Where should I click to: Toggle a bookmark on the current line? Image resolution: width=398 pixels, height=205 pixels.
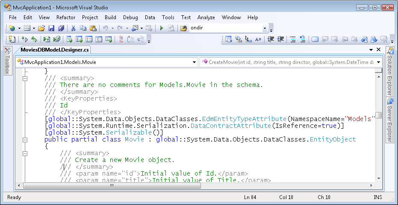[315, 39]
